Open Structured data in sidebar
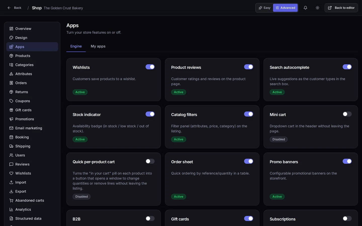The height and width of the screenshot is (226, 362). click(x=32, y=218)
